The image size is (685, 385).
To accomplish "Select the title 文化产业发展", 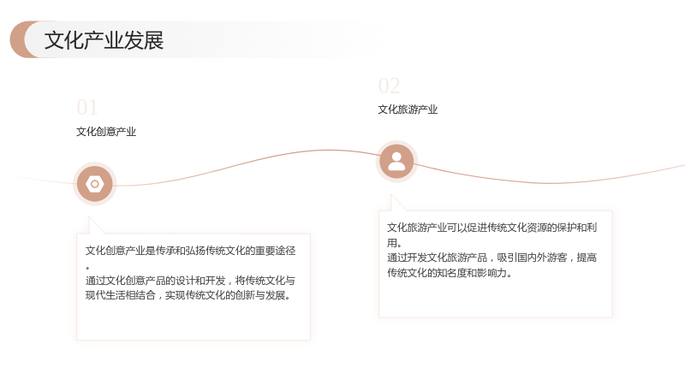I will (104, 40).
